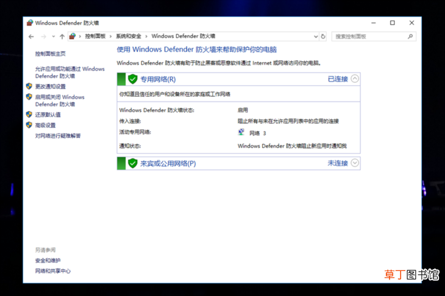Expand the 来宾或公用网络(P) section chevron
445x296 pixels.
355,163
